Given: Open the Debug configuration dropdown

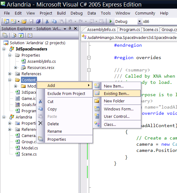Looking at the screenshot, I should click(x=139, y=21).
